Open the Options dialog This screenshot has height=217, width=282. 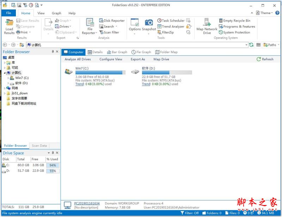[x=135, y=26]
